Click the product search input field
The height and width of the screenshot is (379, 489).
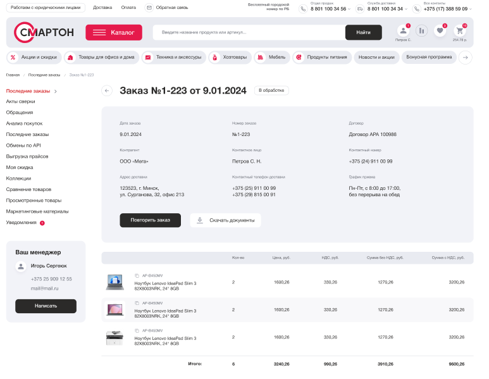250,32
